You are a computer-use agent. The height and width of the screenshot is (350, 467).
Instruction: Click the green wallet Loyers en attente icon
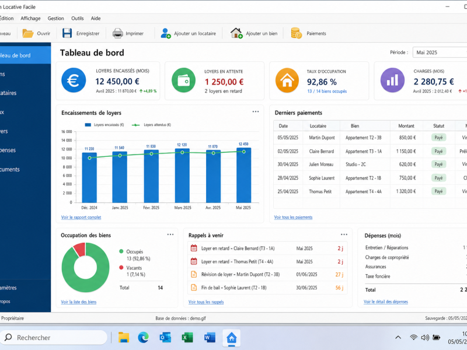tap(183, 80)
